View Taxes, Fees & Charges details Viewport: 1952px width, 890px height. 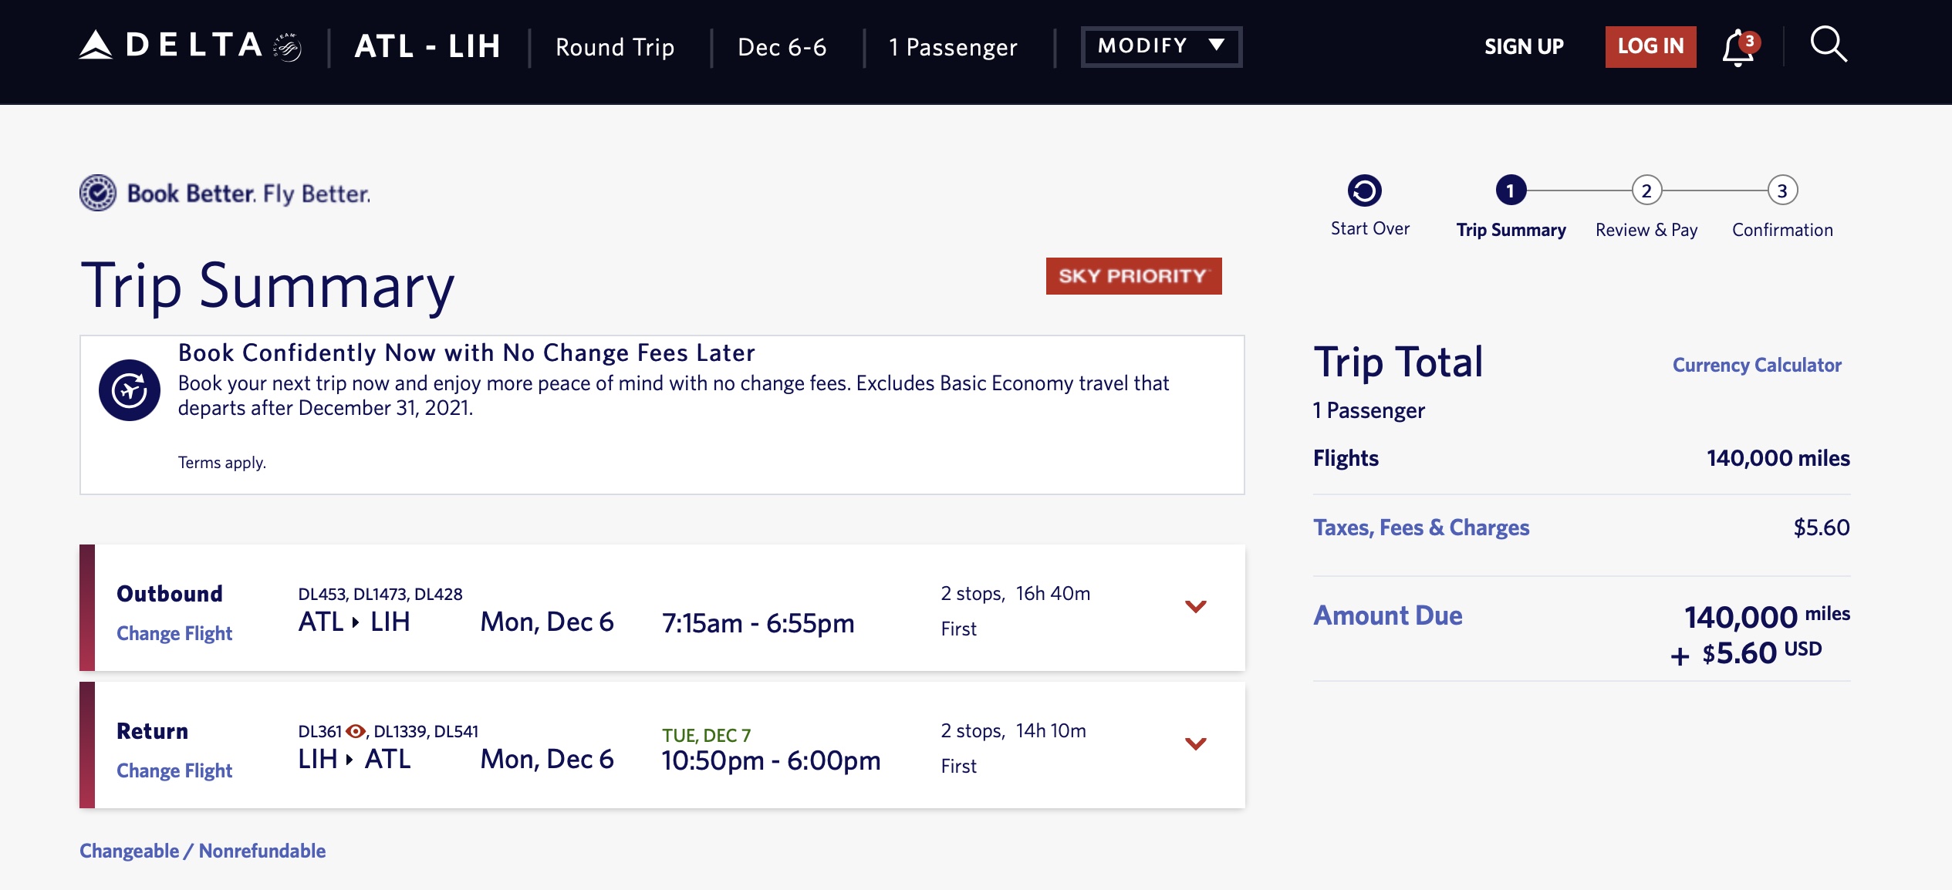1420,528
